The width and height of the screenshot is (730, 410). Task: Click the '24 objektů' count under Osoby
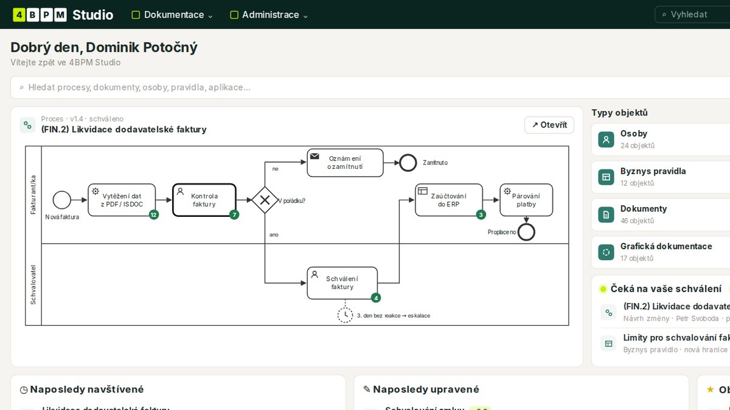638,146
